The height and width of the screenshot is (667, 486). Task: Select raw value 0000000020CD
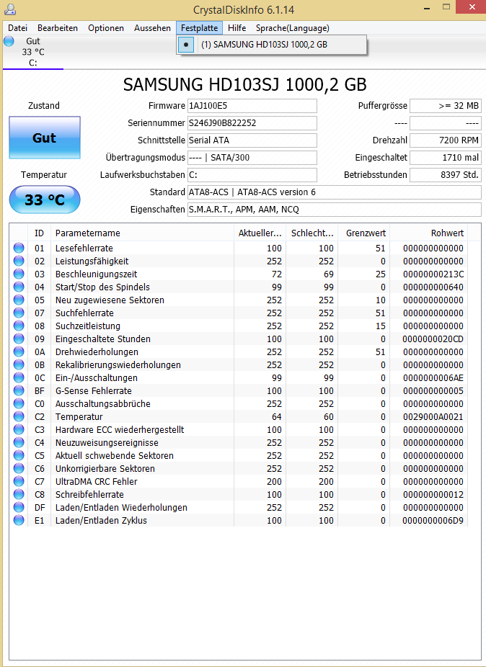tap(433, 339)
